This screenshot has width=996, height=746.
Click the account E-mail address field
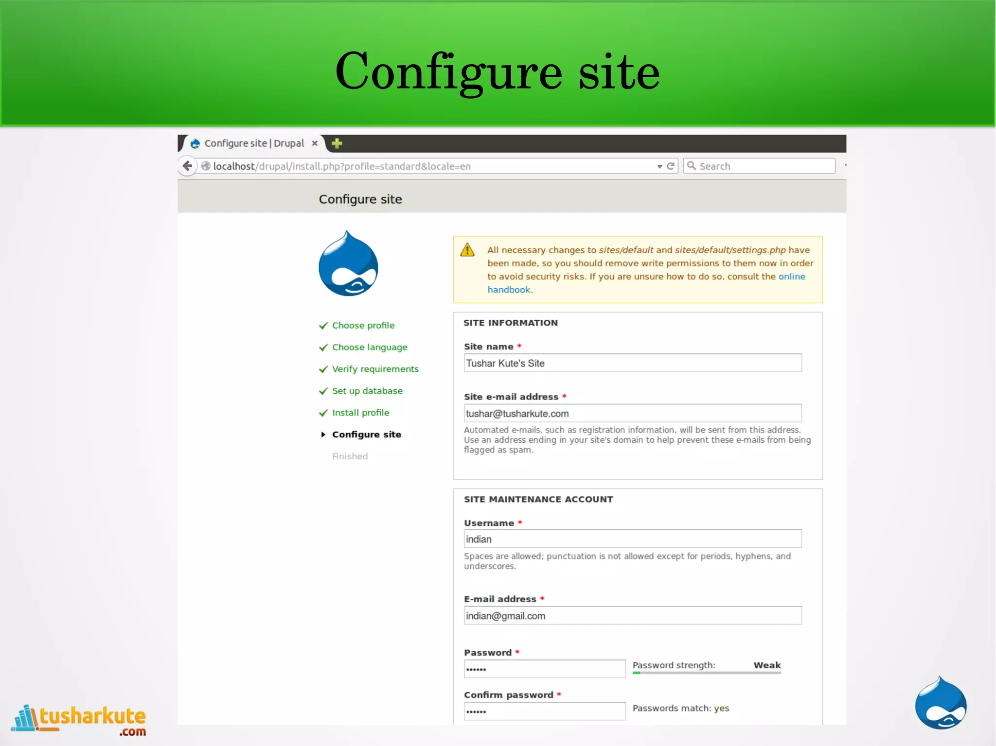633,616
